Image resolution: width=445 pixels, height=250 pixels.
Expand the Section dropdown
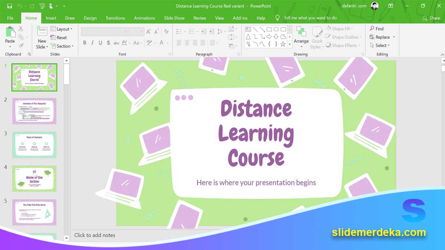pos(62,46)
